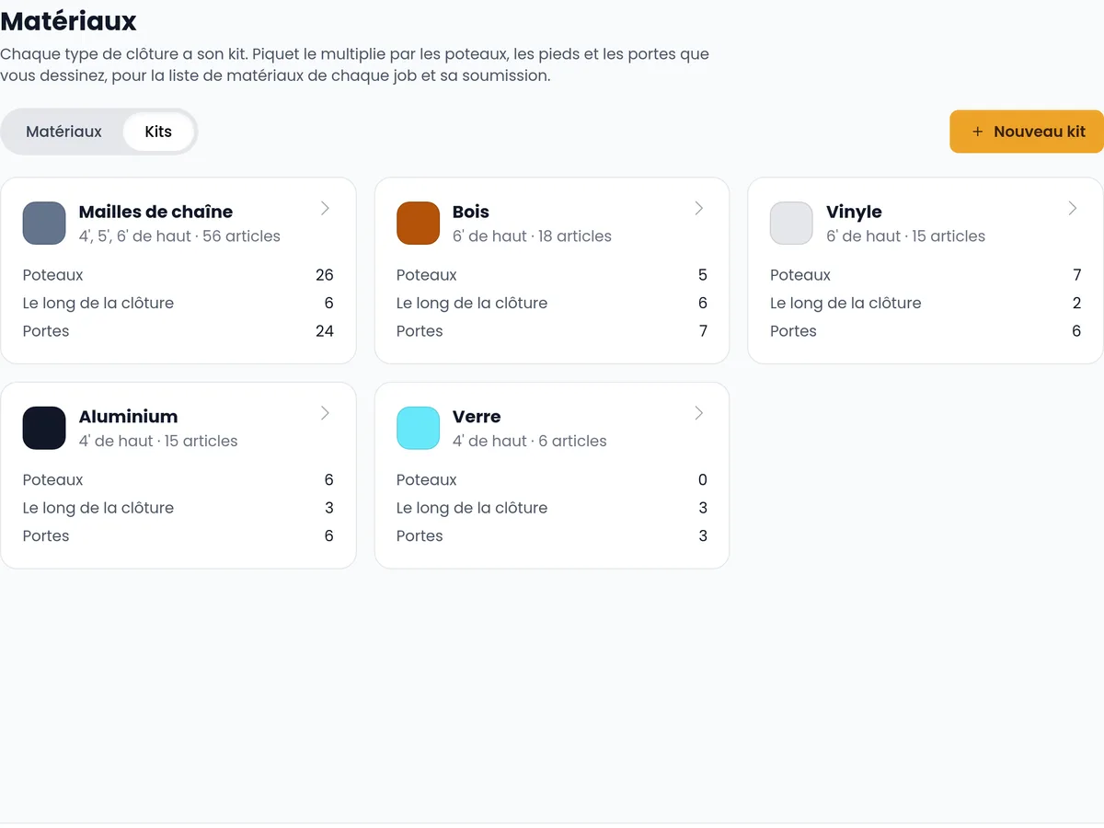This screenshot has height=828, width=1104.
Task: Click Poteaux row in Bois card
Action: [x=552, y=275]
